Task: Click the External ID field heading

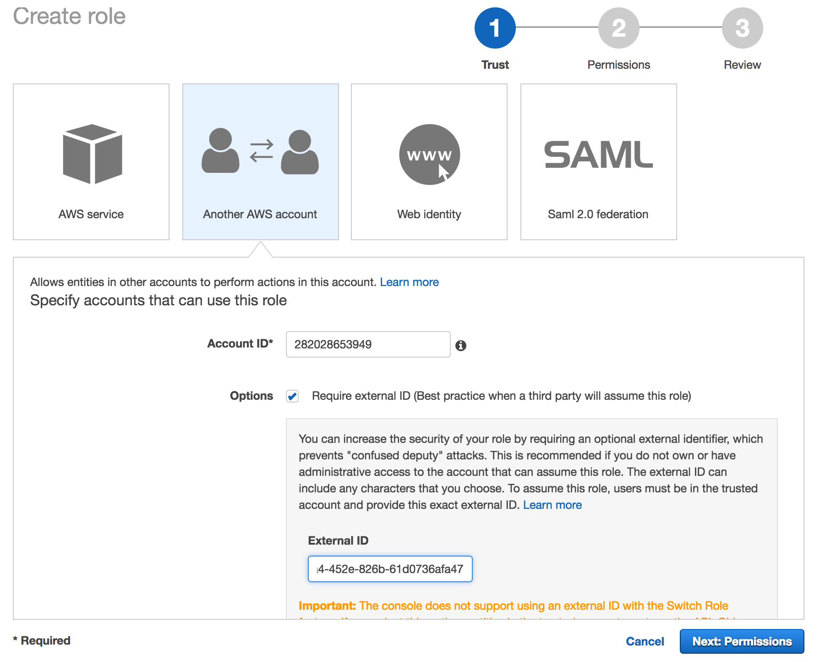Action: point(338,541)
